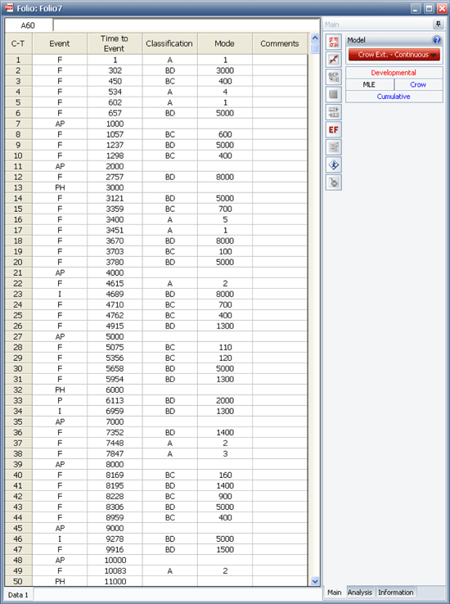
Task: Switch to the Analysis tab
Action: point(360,592)
